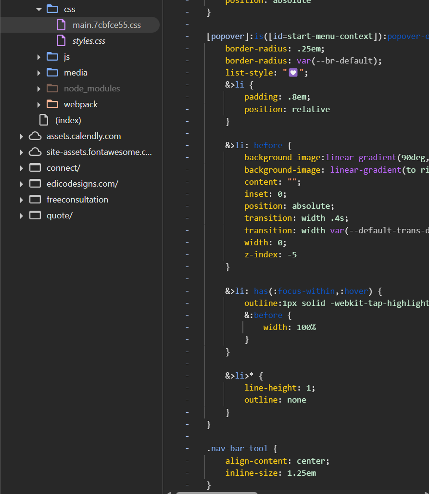Screen dimensions: 429x494
Task: Expand the node_modules folder arrow
Action: pos(39,89)
